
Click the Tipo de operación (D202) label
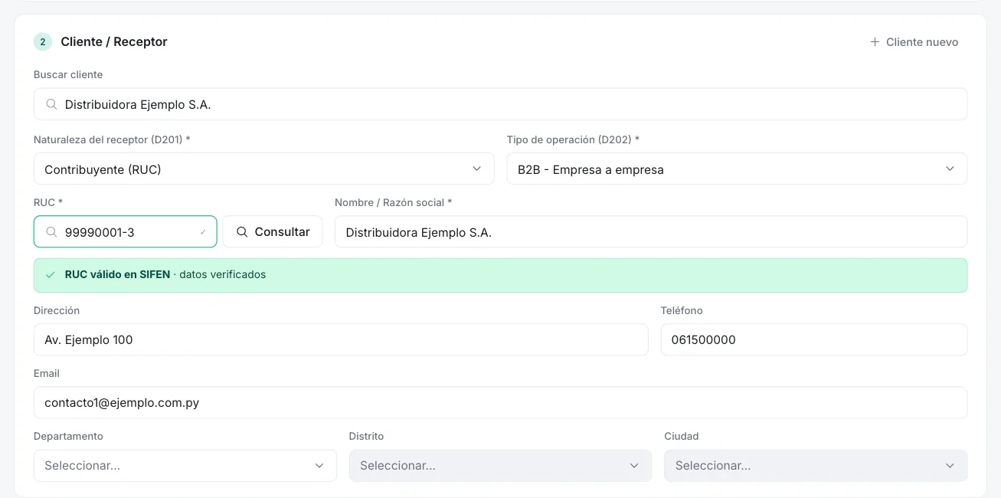(573, 139)
